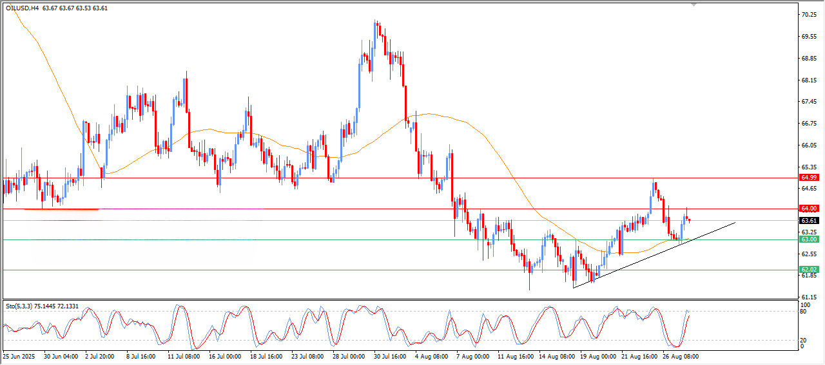Click the short thick red line segment at left
825x365 pixels.
[x=61, y=209]
